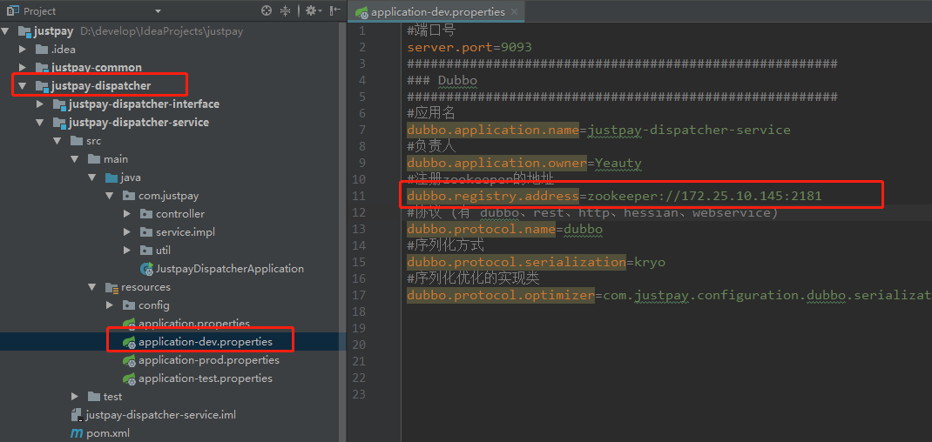Click the util package icon
Viewport: 932px width, 442px height.
[x=145, y=251]
